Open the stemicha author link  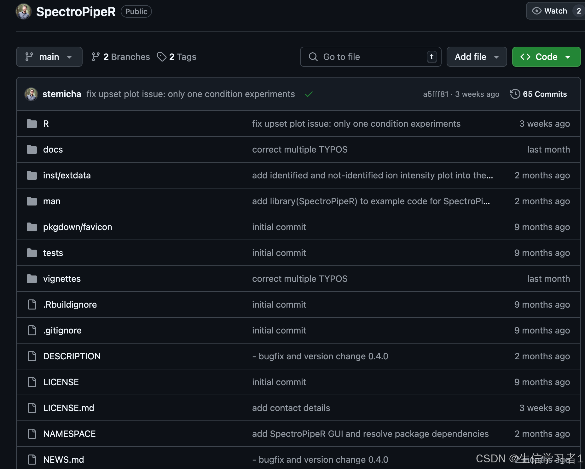62,94
